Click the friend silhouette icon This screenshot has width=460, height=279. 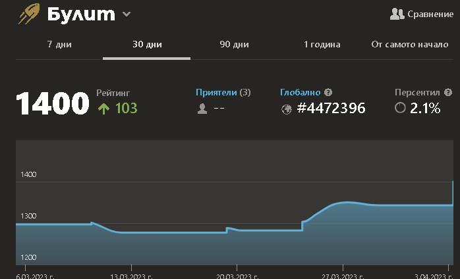click(x=202, y=109)
